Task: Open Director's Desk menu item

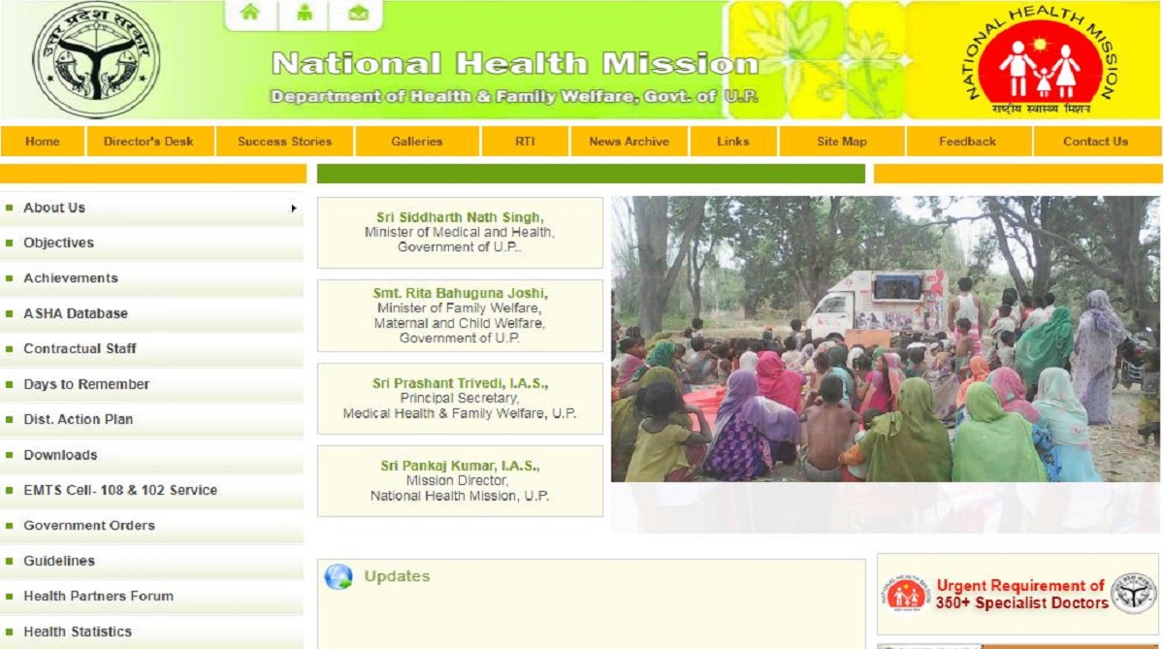Action: pos(148,142)
